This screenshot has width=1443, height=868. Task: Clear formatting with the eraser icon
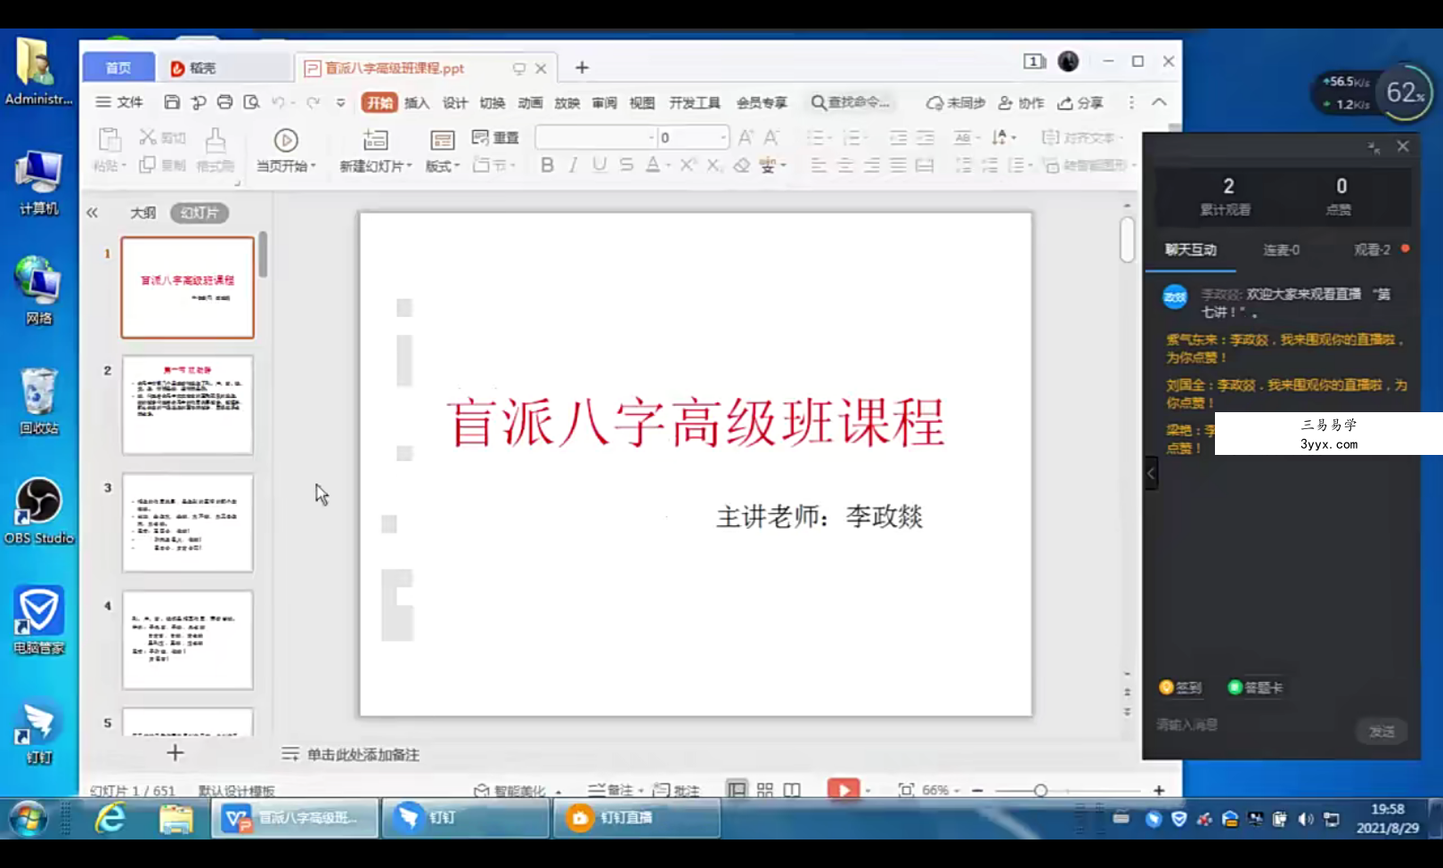click(741, 165)
